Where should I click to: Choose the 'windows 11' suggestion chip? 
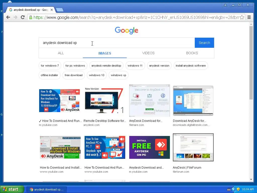[135, 66]
